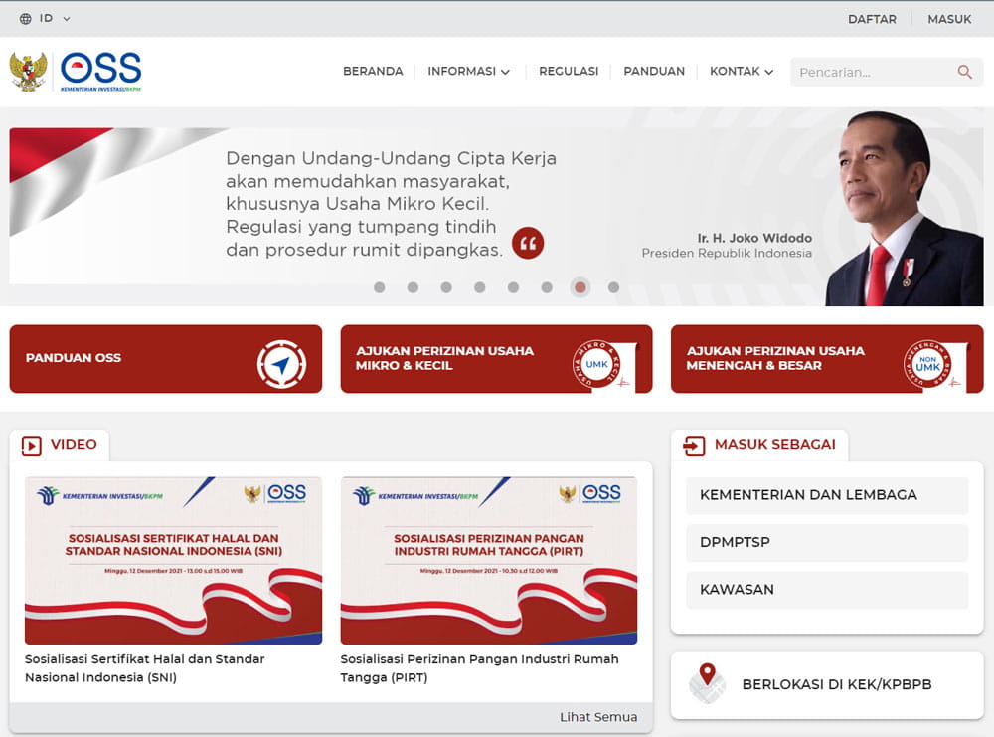Viewport: 994px width, 737px height.
Task: Select the fourth carousel slide dot
Action: click(480, 287)
